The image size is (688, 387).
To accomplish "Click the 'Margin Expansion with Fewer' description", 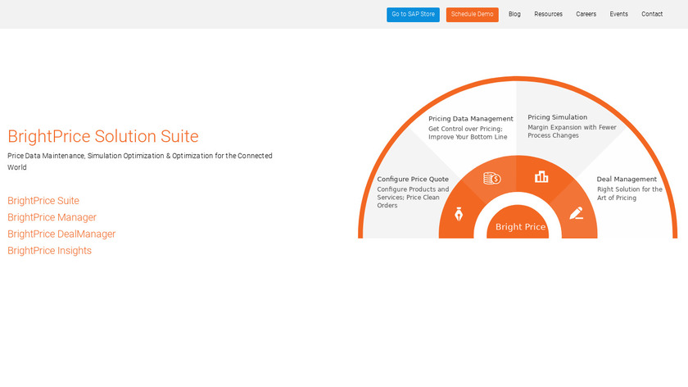I will (x=572, y=131).
